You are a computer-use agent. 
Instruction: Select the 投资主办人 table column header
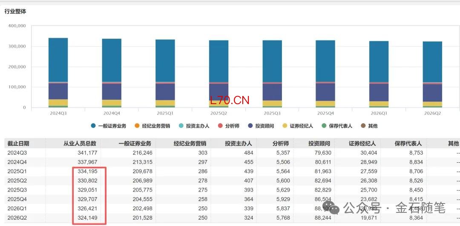coord(239,144)
